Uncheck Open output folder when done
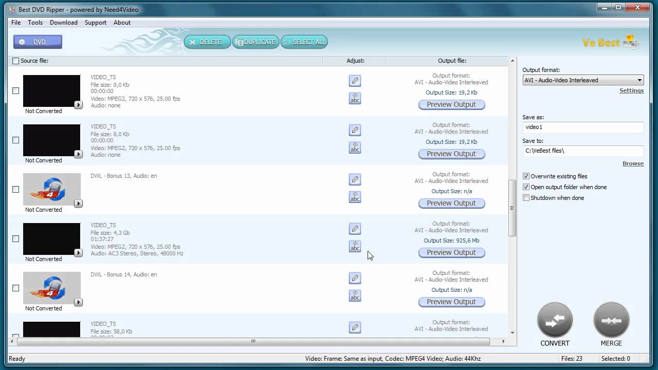 pos(526,187)
